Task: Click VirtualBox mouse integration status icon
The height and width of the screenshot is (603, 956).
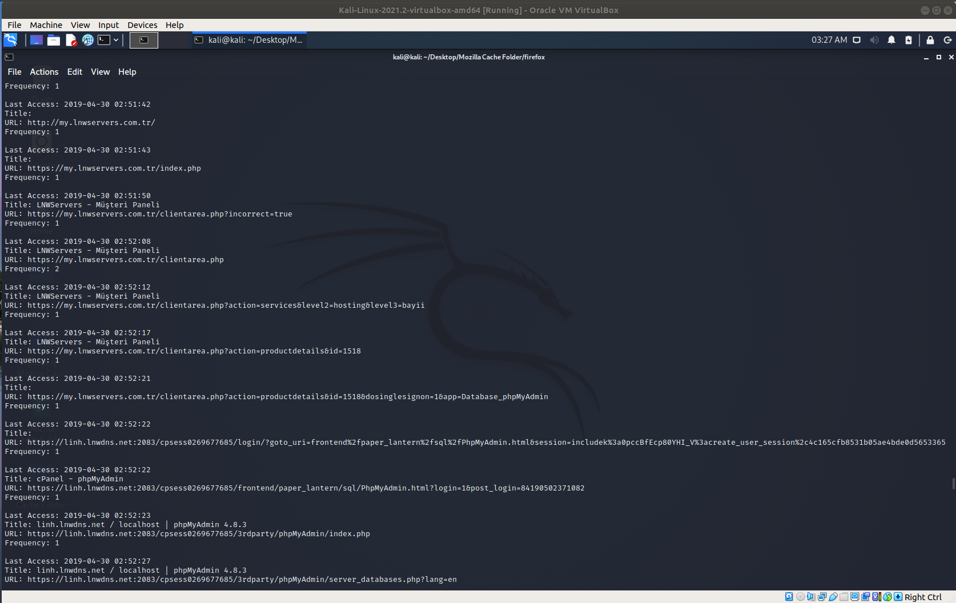Action: click(887, 597)
